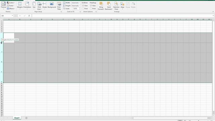Toggle Headings Print checkbox
This screenshot has width=215, height=121.
pyautogui.click(x=91, y=8)
